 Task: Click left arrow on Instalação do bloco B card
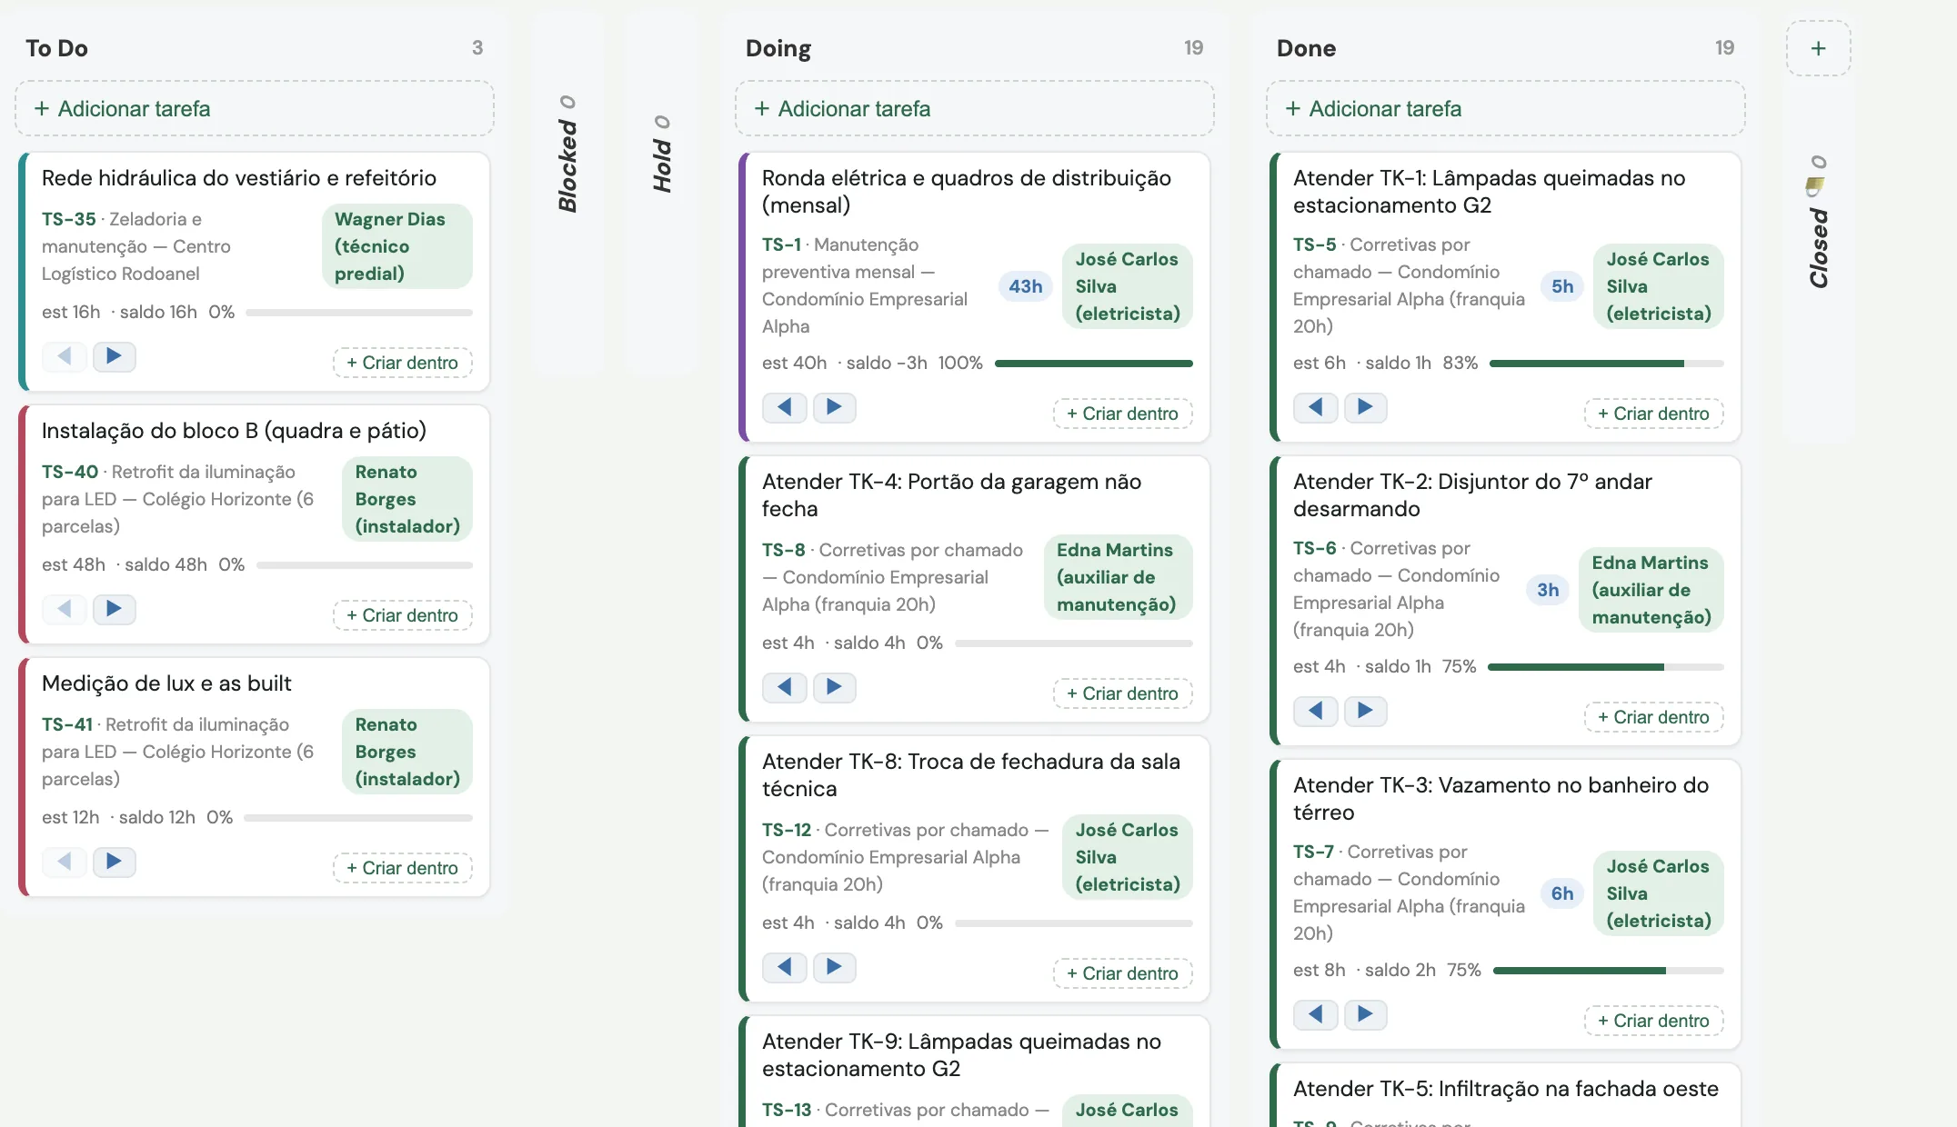(x=65, y=609)
